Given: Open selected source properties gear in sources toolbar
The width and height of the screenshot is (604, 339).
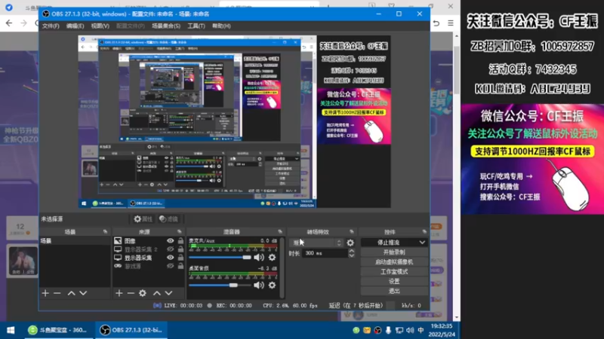Looking at the screenshot, I should pos(143,293).
